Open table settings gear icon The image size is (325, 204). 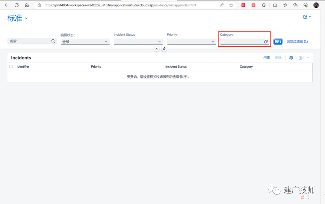291,57
